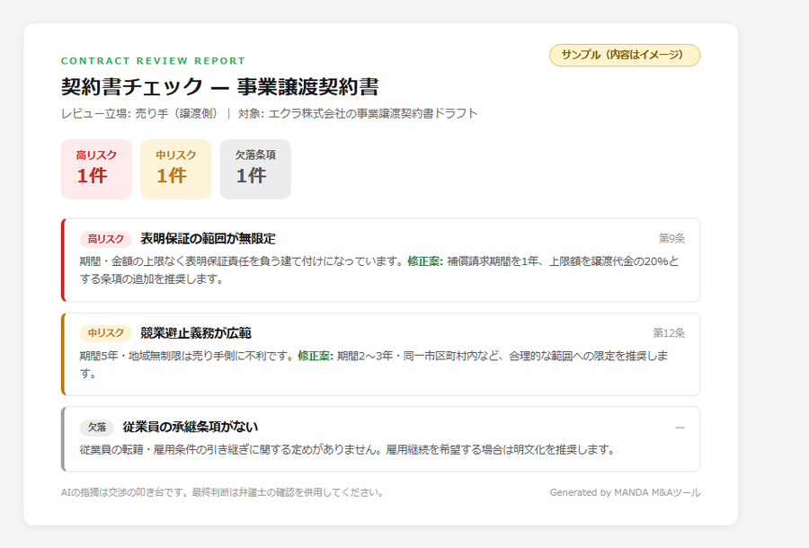Screen dimensions: 809x548
Task: Click the 従業員の転籍・雇用条件 description text
Action: [348, 449]
